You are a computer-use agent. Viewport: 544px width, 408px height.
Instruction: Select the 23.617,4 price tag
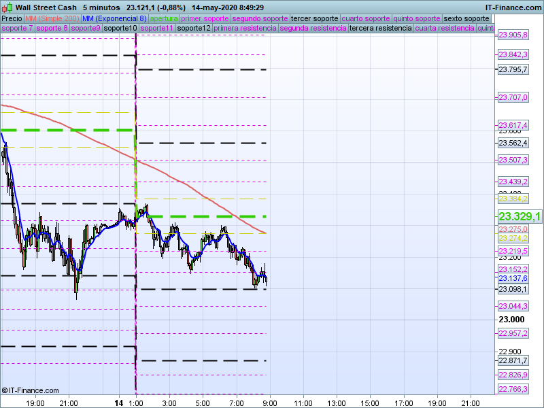tap(513, 125)
